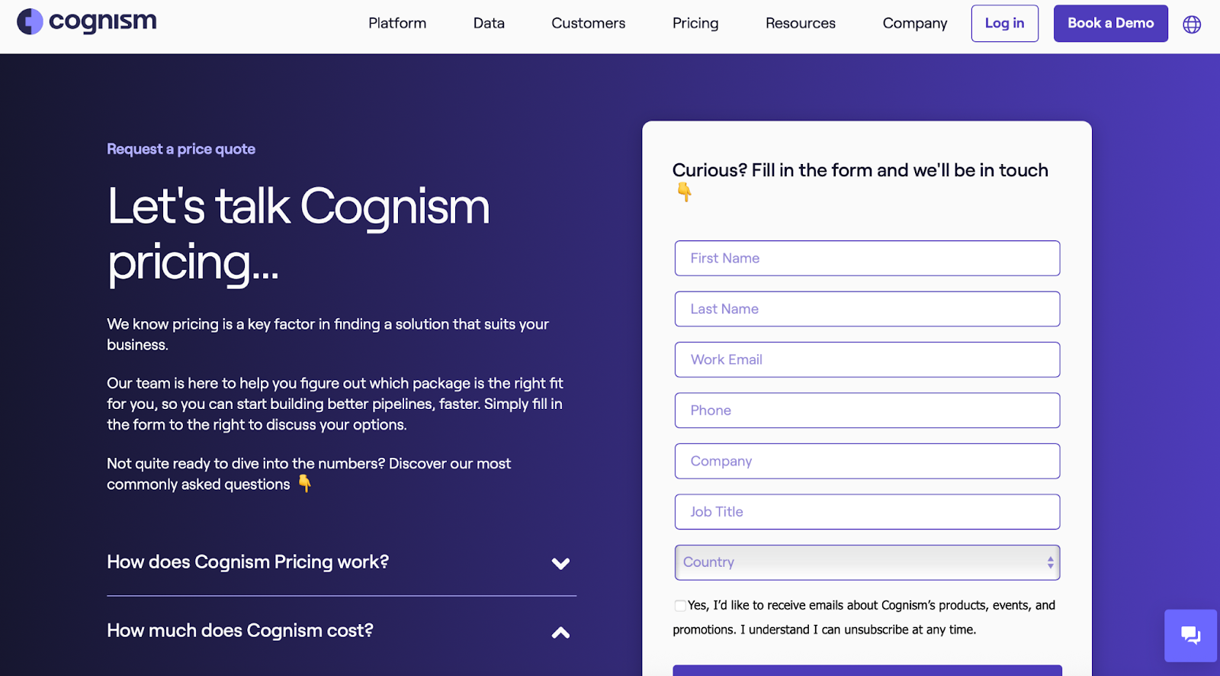Open the Pricing menu item
This screenshot has width=1220, height=676.
pos(695,23)
